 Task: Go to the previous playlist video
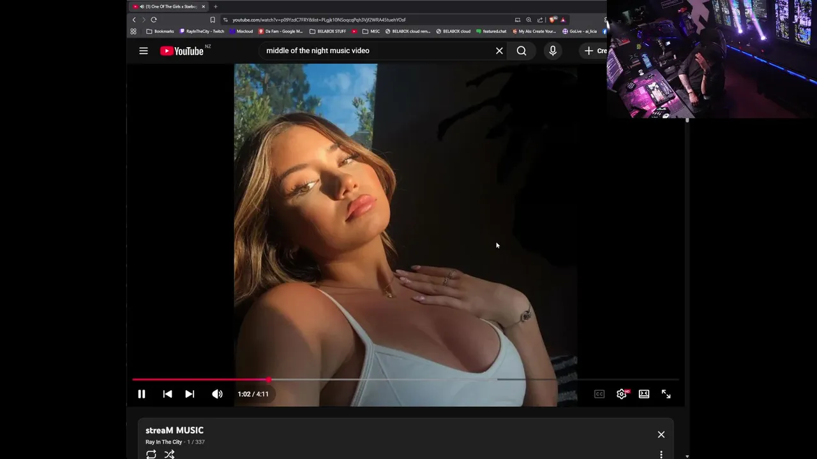pyautogui.click(x=167, y=394)
